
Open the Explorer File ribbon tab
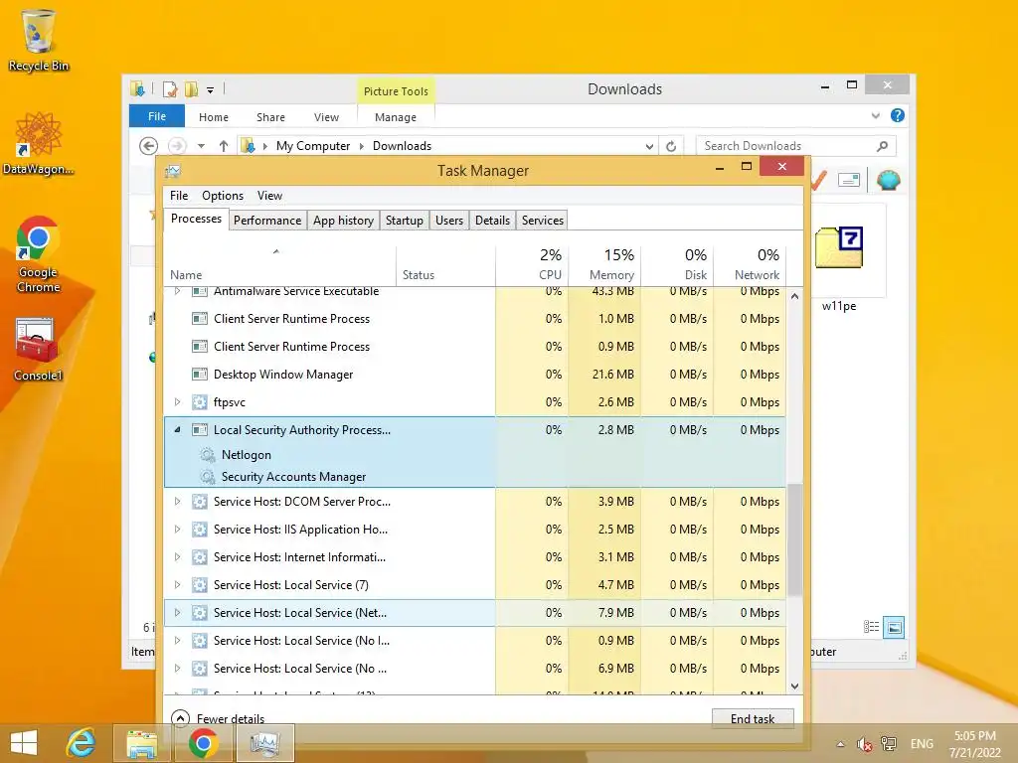click(x=157, y=116)
